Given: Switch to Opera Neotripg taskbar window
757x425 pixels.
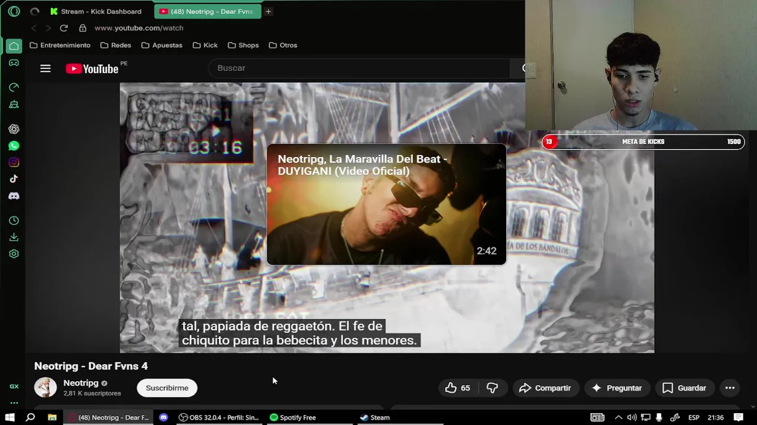Looking at the screenshot, I should (x=109, y=417).
